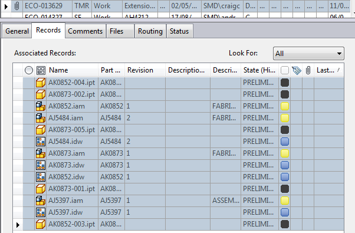The width and height of the screenshot is (355, 233).
Task: Click the assembly icon for AK0873.iam
Action: click(41, 153)
